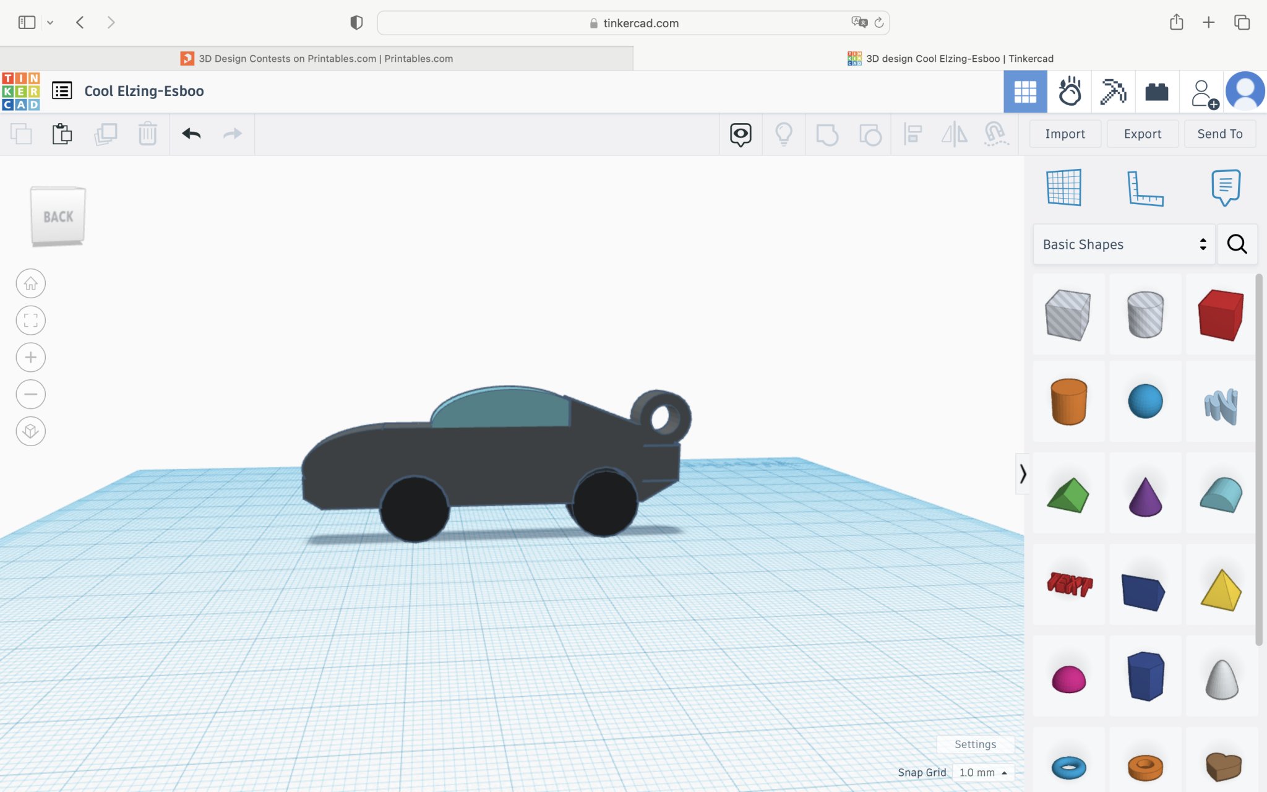The width and height of the screenshot is (1267, 792).
Task: Click the Export button
Action: click(x=1141, y=134)
